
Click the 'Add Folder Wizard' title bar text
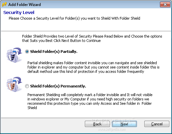[x=24, y=5]
